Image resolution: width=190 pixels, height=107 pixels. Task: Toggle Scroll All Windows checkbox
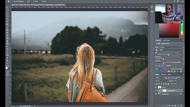(13, 1)
